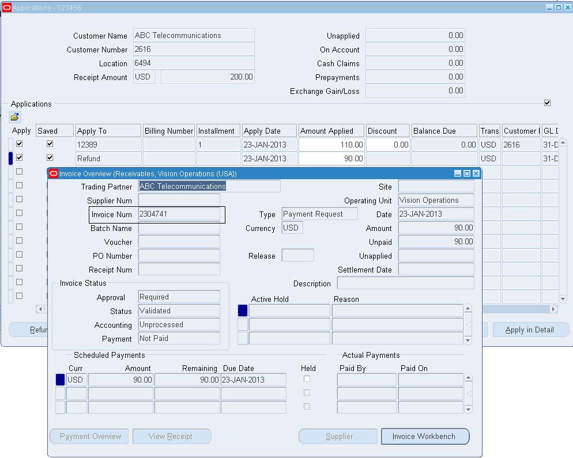Image resolution: width=573 pixels, height=458 pixels.
Task: Click down arrow of Actual Payments scrollbar
Action: click(x=468, y=410)
